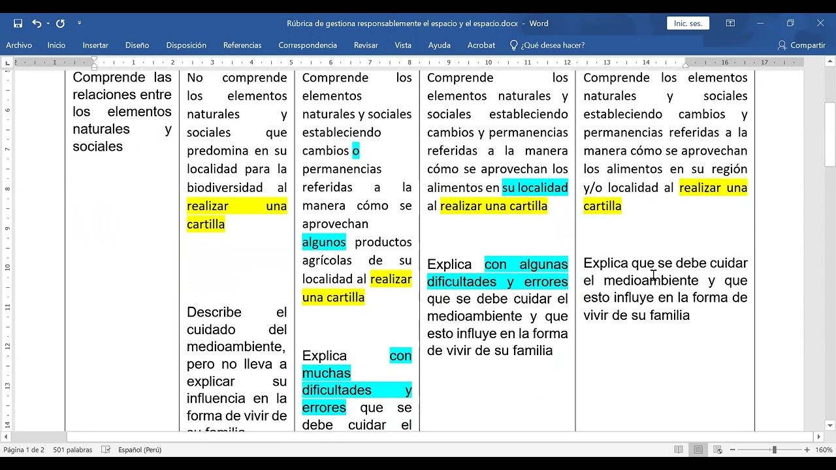
Task: Click the tab selector at ruler's left end
Action: pos(7,63)
